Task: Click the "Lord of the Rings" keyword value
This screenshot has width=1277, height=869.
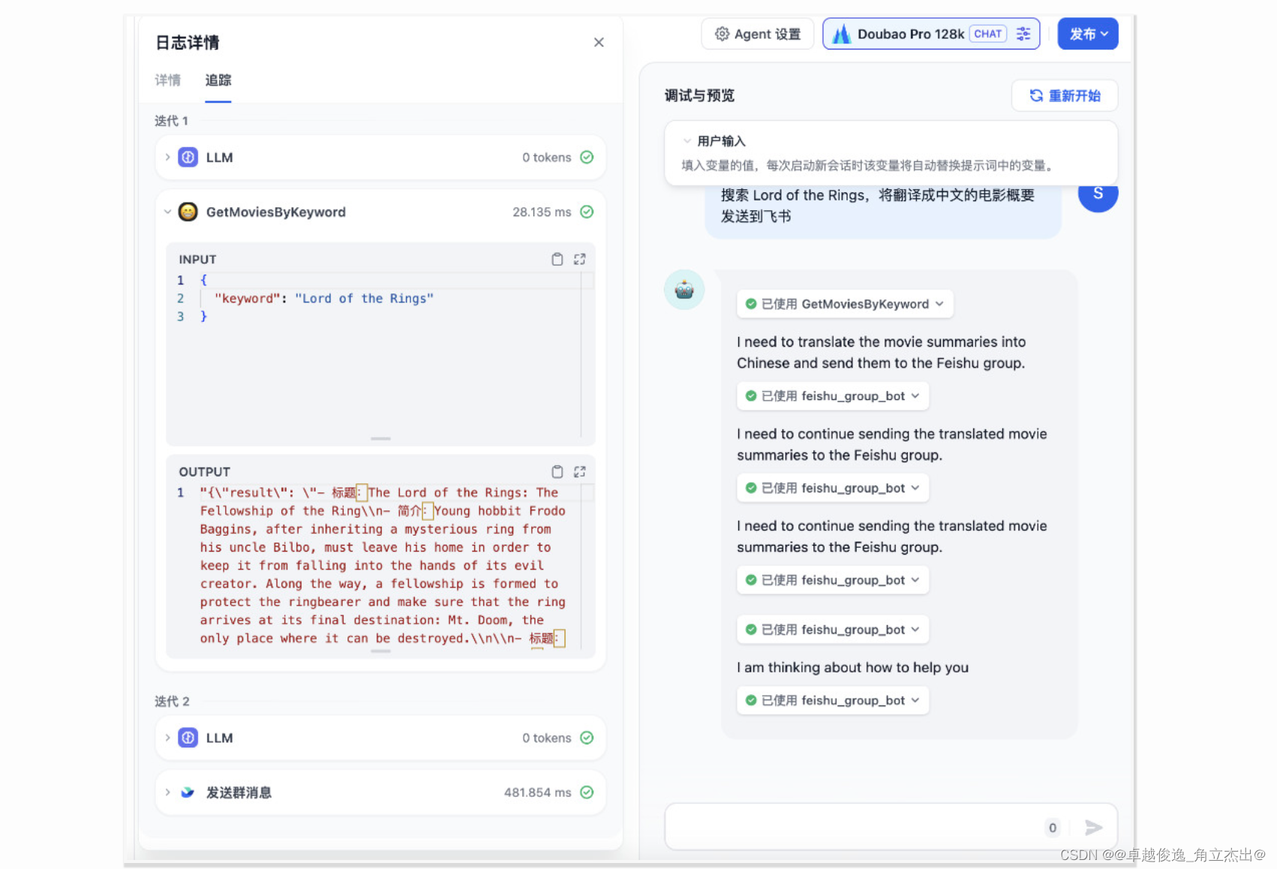Action: tap(364, 299)
